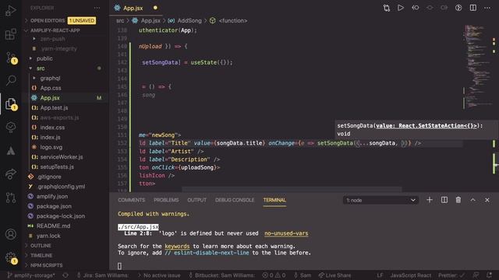Viewport: 499px width, 280px height.
Task: Open the Accounts menu icon
Action: pos(11,234)
